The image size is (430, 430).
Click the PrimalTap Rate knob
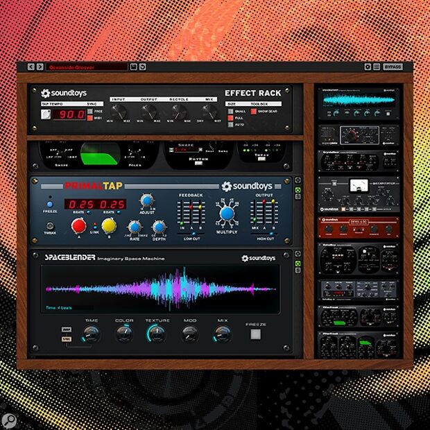(x=135, y=227)
